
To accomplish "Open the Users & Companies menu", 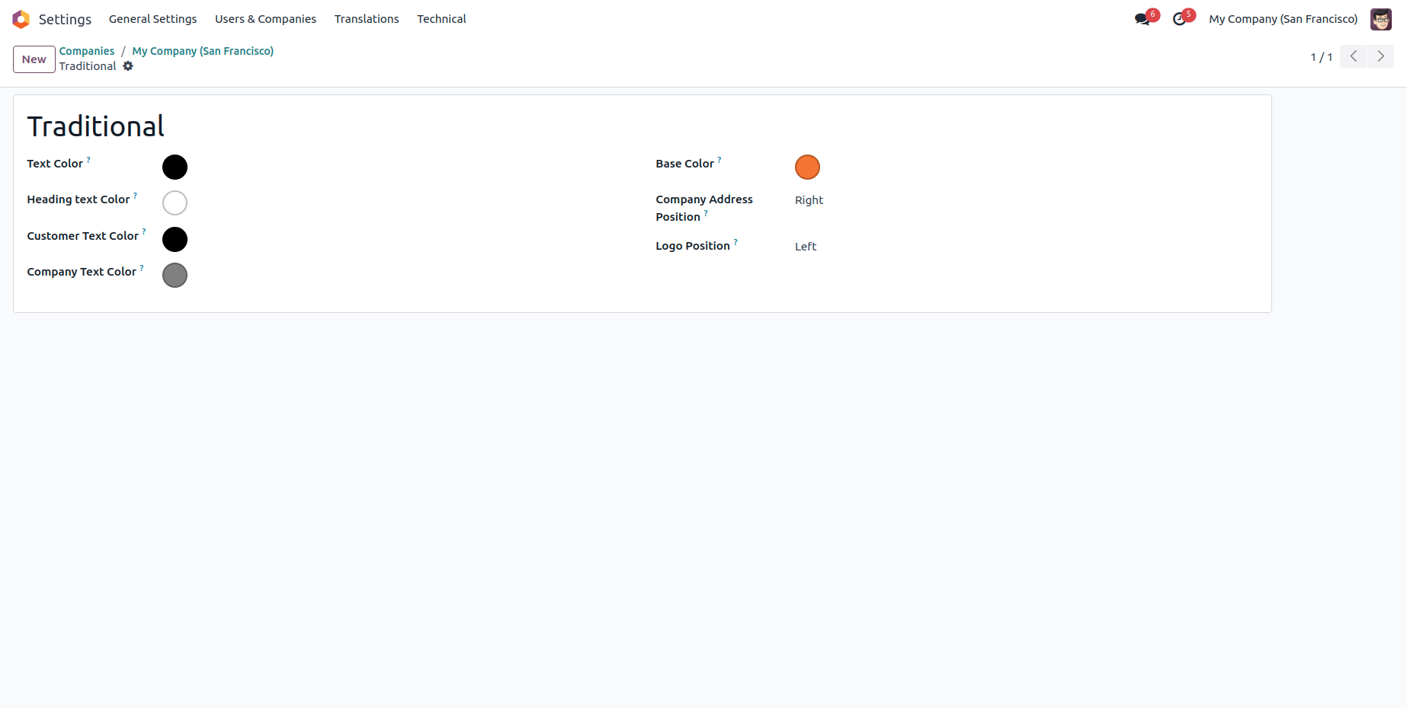I will point(265,19).
